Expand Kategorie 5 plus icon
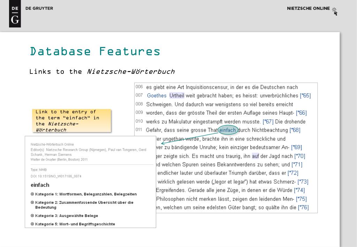This screenshot has height=247, width=357. click(32, 224)
